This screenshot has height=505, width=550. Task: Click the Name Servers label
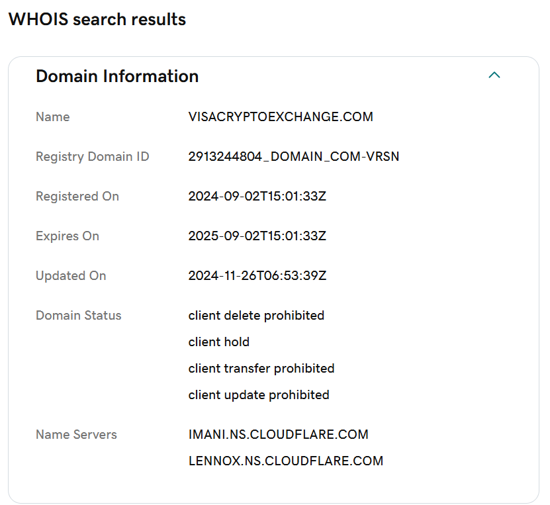click(76, 434)
